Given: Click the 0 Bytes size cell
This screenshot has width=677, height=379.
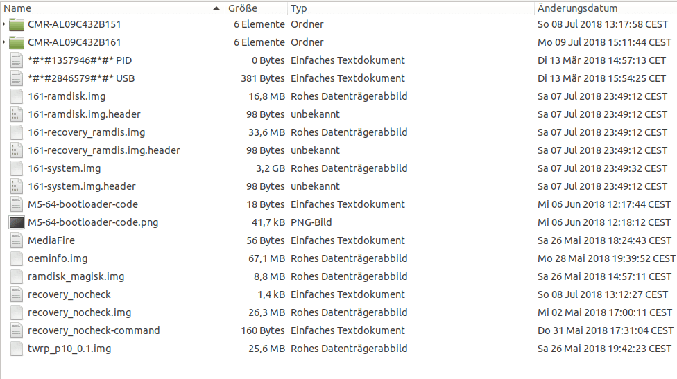Looking at the screenshot, I should 268,60.
